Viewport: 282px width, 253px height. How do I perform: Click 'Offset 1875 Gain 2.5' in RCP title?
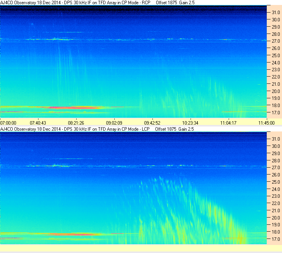(x=175, y=3)
